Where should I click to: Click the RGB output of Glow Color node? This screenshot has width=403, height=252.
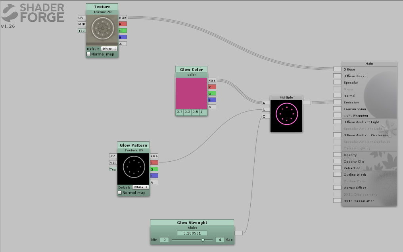[212, 80]
